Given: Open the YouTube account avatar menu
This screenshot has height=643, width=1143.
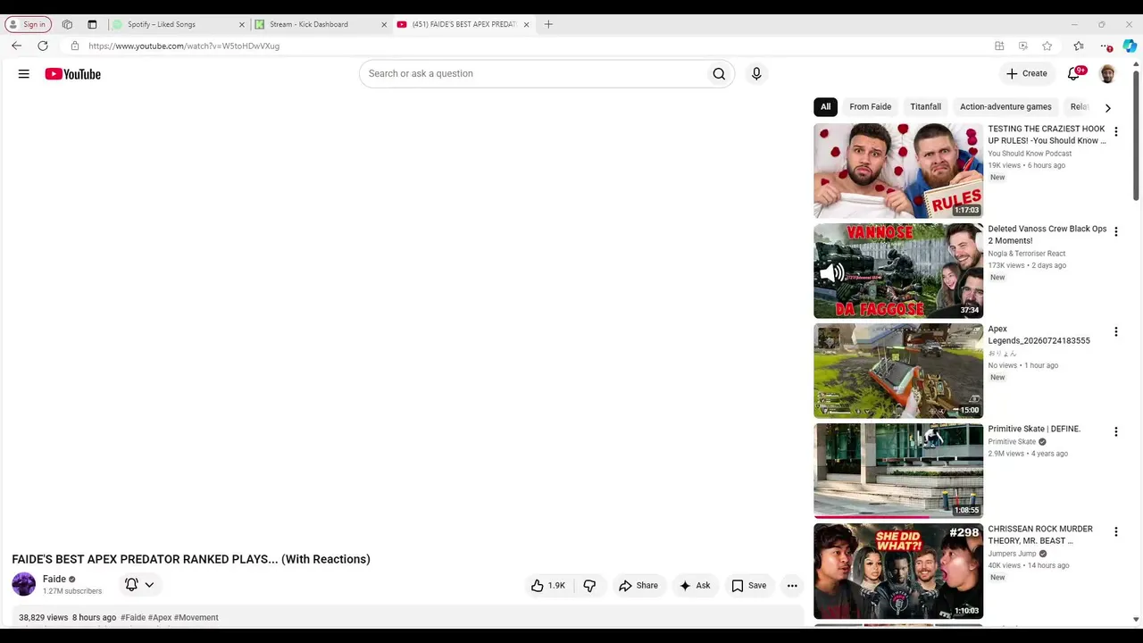Looking at the screenshot, I should click(1107, 74).
